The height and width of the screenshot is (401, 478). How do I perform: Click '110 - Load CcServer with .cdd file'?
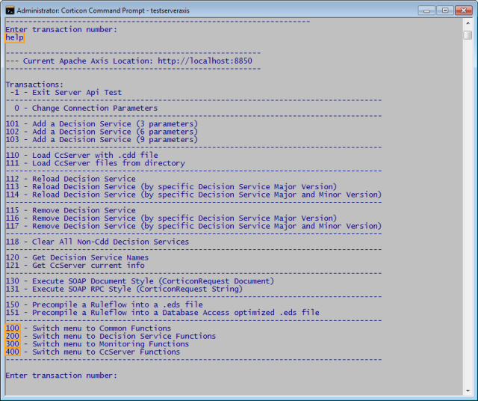point(82,155)
